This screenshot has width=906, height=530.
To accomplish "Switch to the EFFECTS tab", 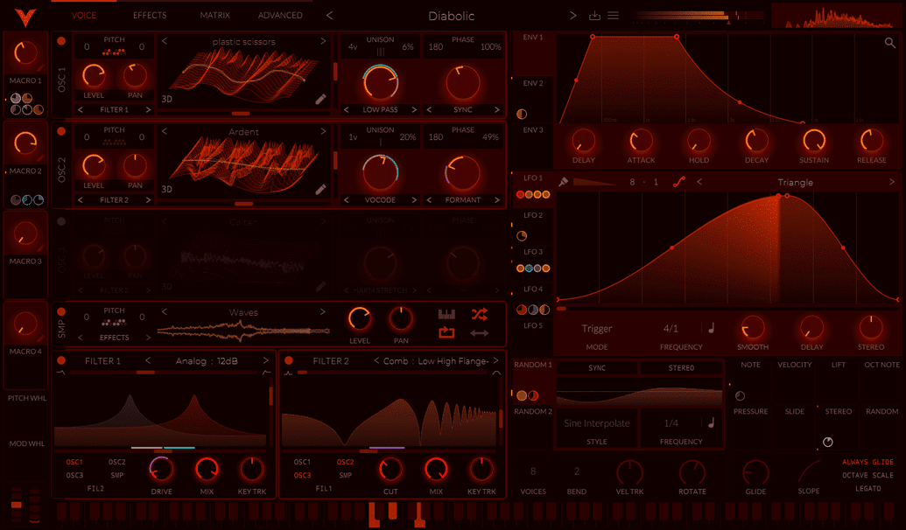I will coord(150,16).
